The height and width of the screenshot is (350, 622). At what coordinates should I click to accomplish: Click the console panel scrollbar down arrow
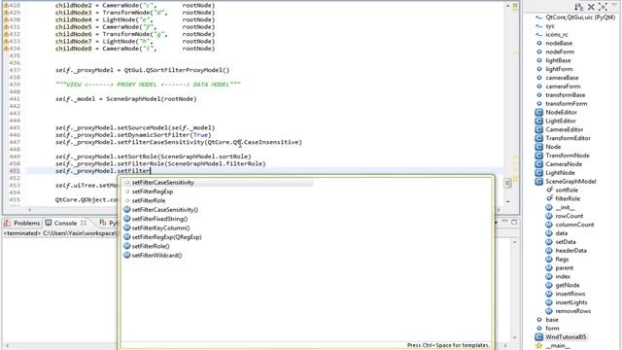514,337
